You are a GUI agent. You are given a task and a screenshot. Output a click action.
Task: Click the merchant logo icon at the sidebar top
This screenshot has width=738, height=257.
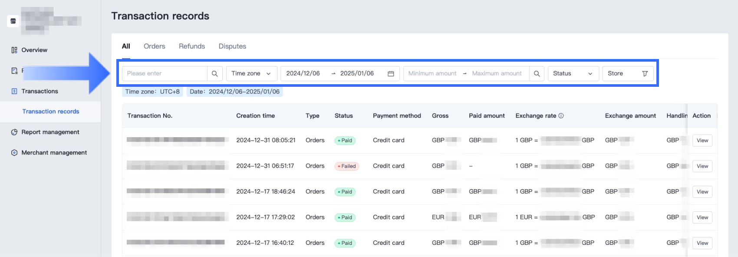coord(13,21)
